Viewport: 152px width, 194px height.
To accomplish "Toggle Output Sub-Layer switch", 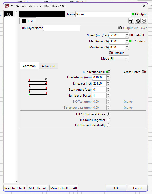I will [120, 28].
